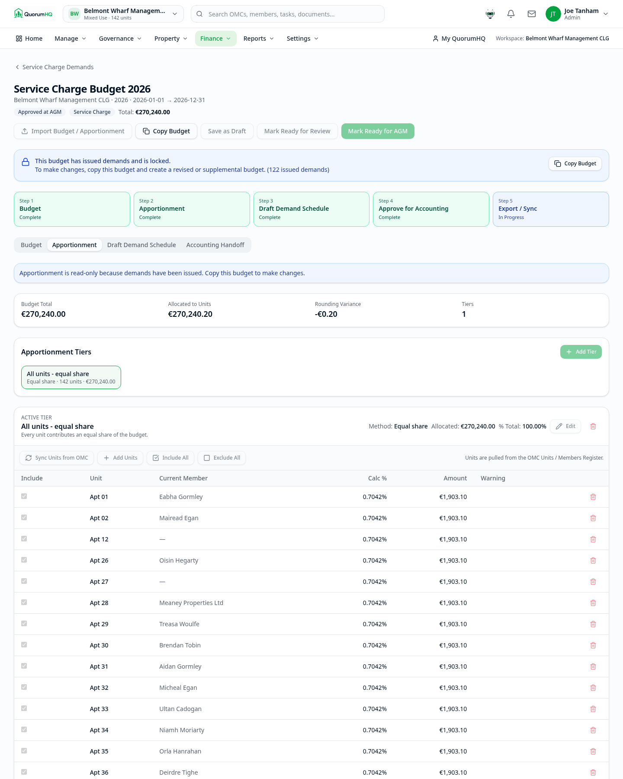Delete the active tier with trash icon beside Edit

(x=593, y=426)
